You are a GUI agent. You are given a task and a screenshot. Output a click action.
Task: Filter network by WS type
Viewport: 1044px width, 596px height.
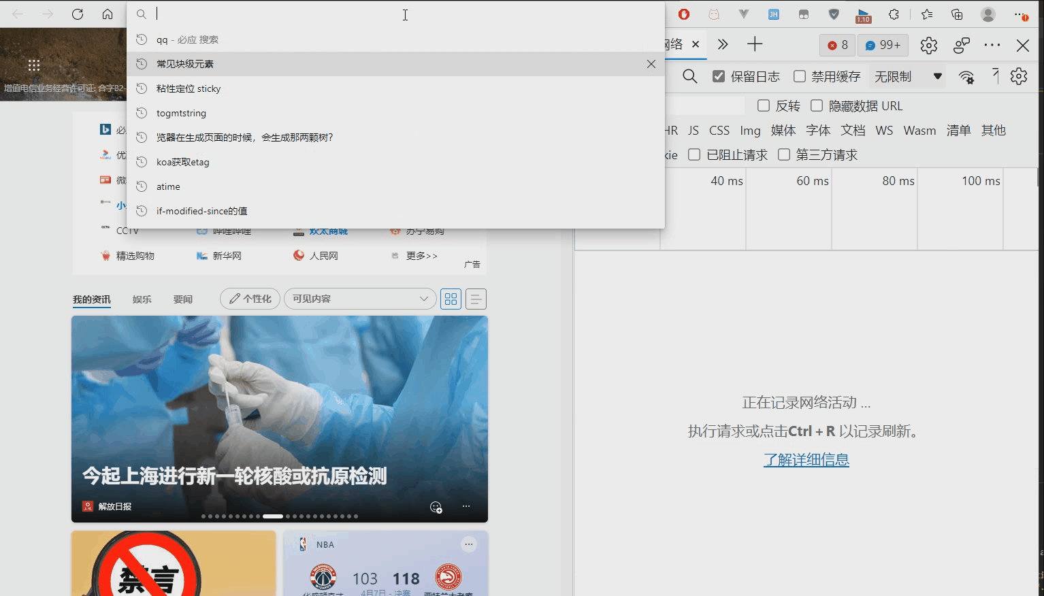tap(885, 130)
